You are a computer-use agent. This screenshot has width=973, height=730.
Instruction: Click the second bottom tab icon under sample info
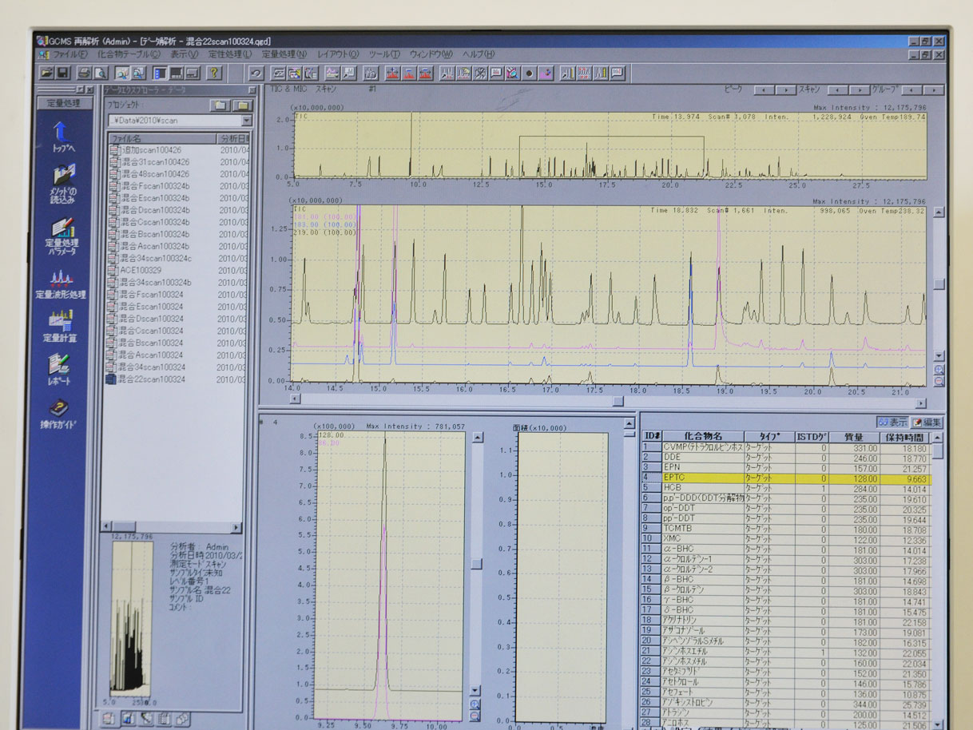tap(128, 719)
